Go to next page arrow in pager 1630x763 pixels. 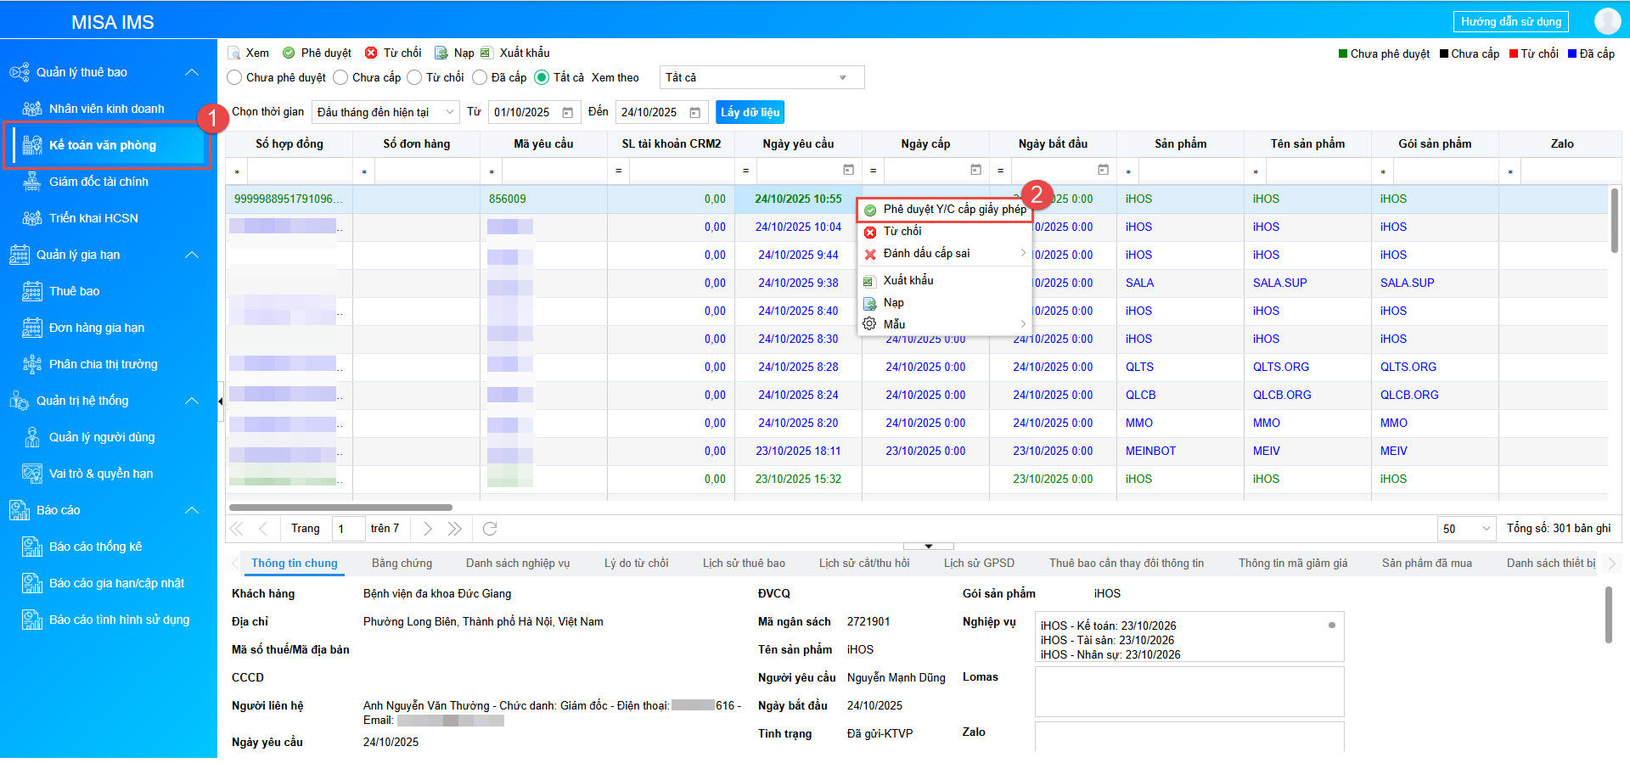[x=428, y=529]
